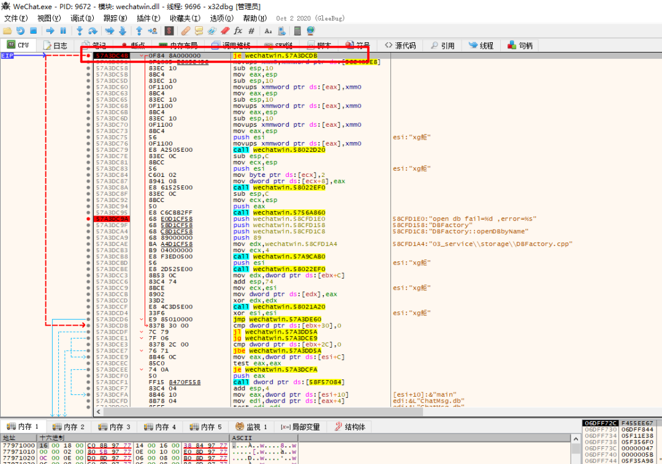The width and height of the screenshot is (662, 464).
Task: Select the jmp wechatwin.57A3DE60 instruction
Action: (277, 320)
